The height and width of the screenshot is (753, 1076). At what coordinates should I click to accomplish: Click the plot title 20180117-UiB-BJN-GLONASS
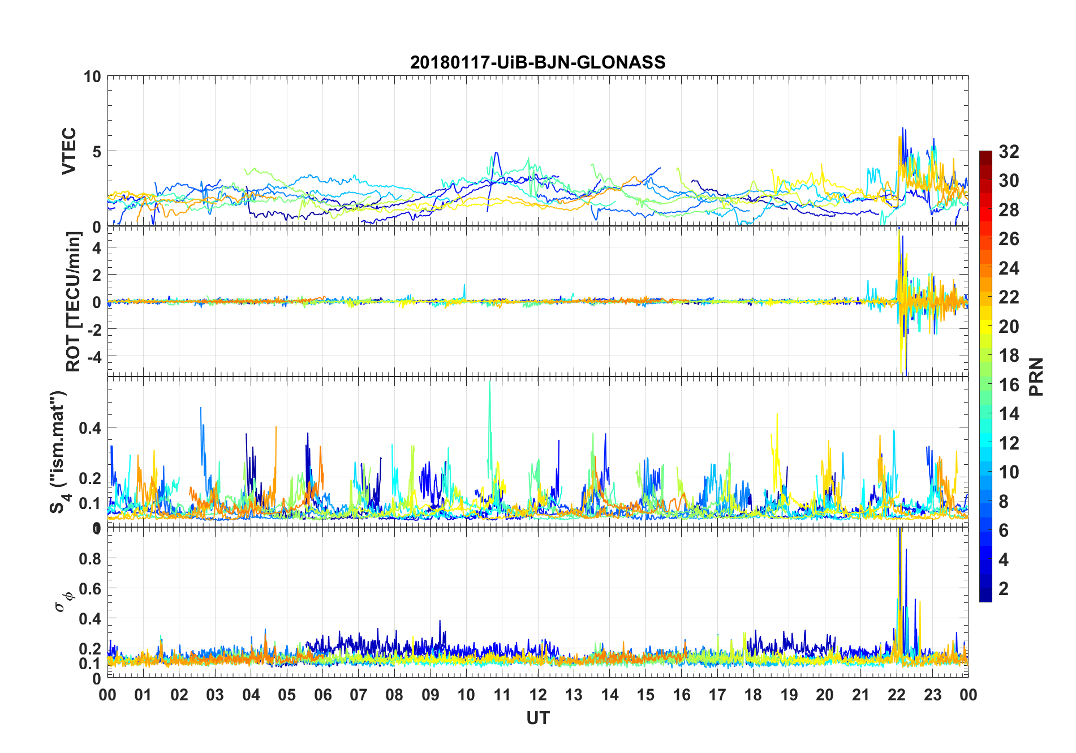click(537, 62)
